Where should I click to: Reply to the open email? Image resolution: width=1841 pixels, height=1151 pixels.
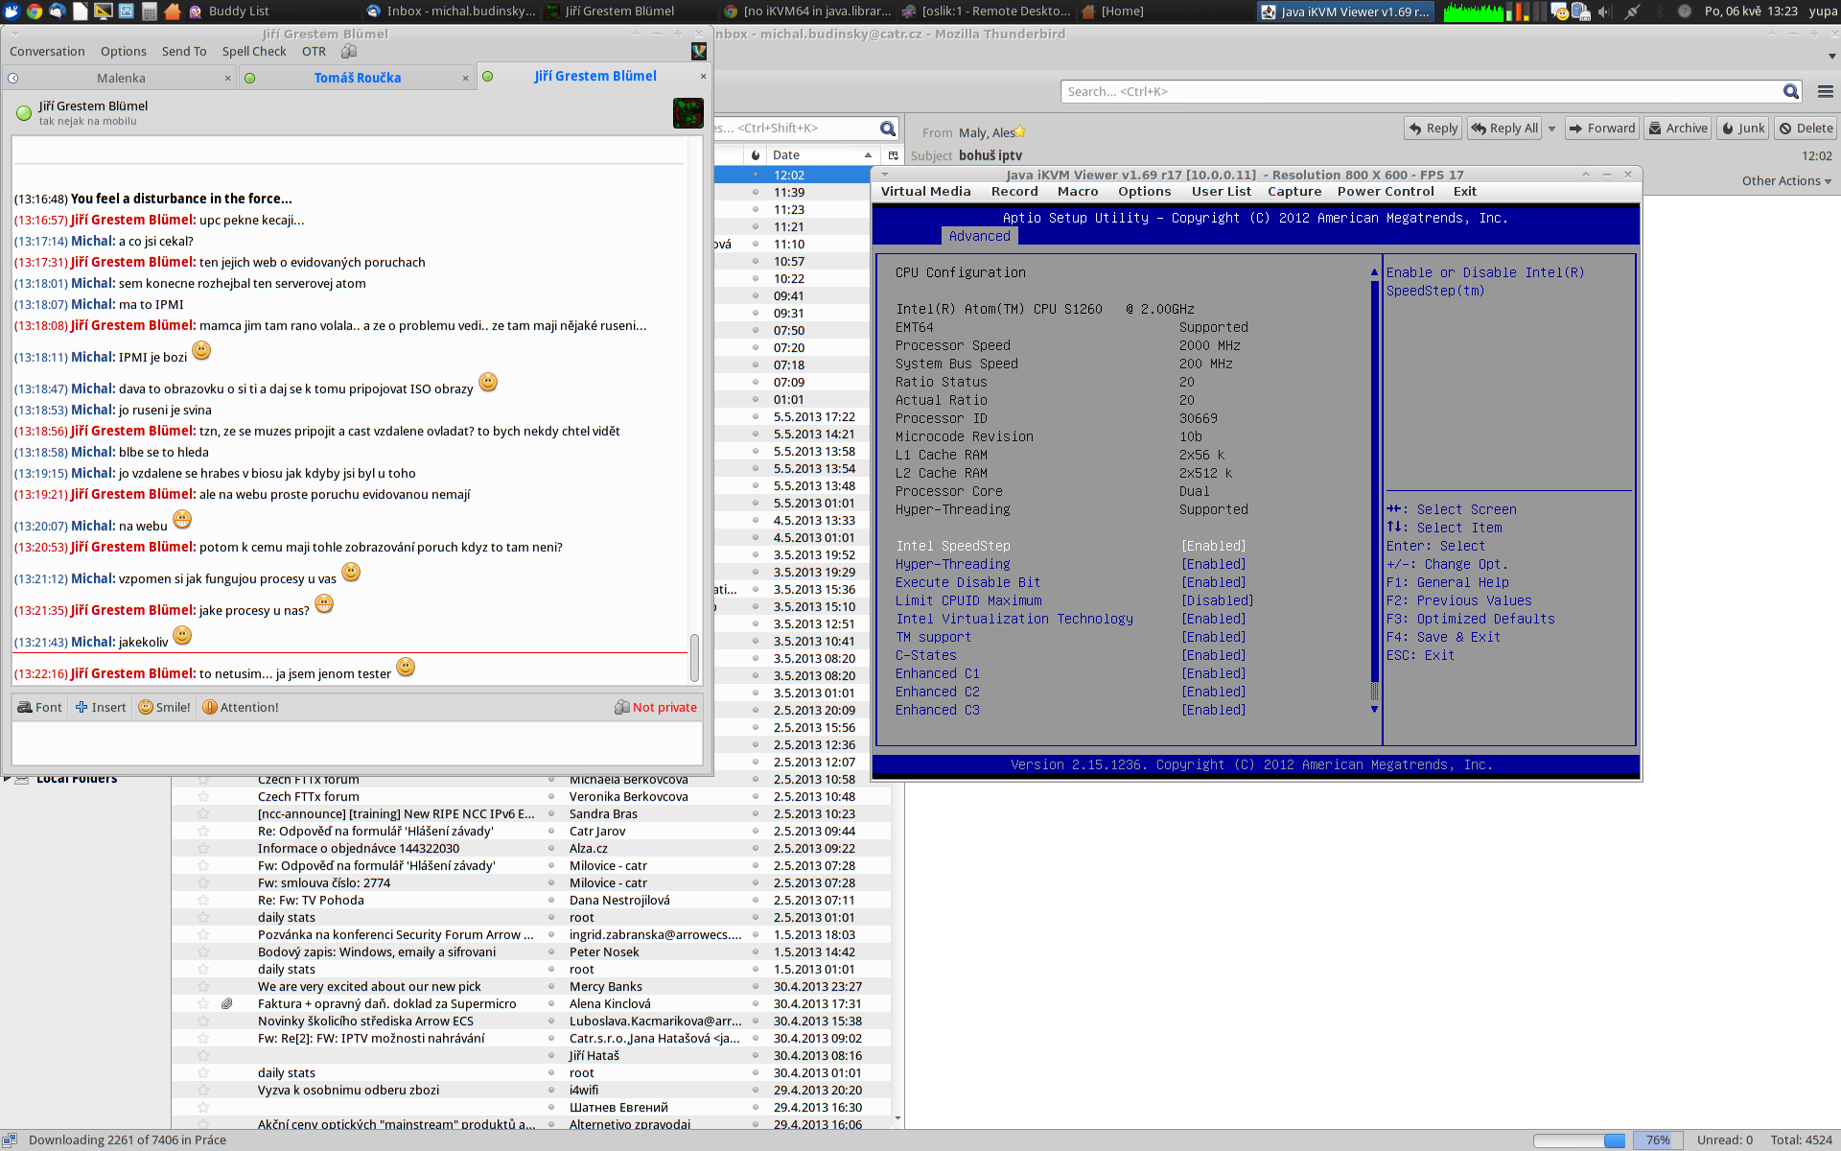(x=1433, y=128)
